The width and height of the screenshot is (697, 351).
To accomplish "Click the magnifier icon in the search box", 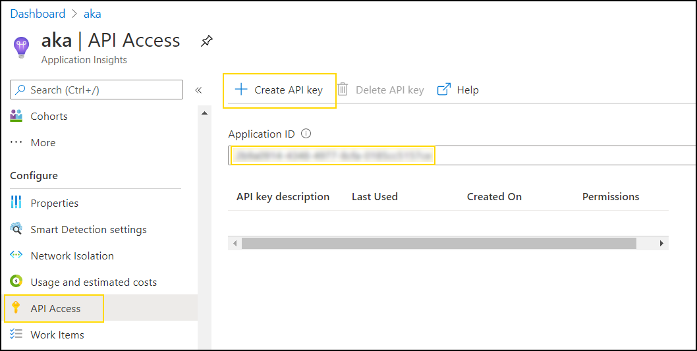I will tap(20, 90).
